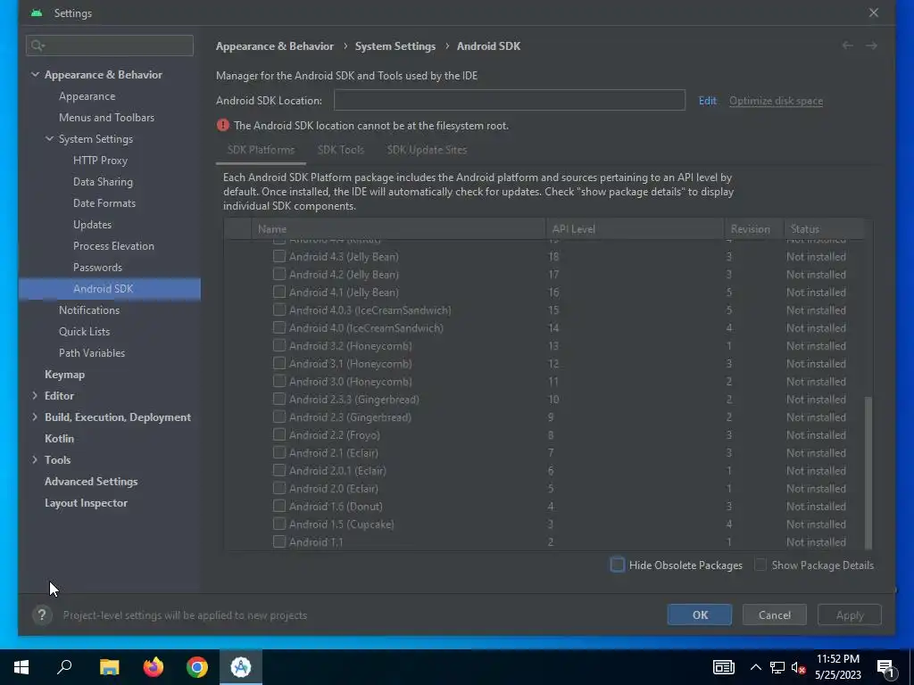Switch to Android Studio in the taskbar
Viewport: 914px width, 685px height.
[x=241, y=667]
